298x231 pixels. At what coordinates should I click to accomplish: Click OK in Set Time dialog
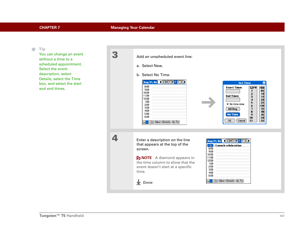pos(230,121)
